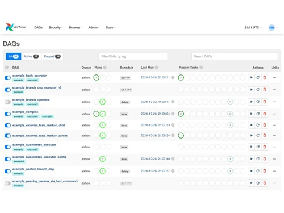Trigger example_branch_dop_operator_v3 DAG play icon
Image resolution: width=284 pixels, height=213 pixels.
point(251,90)
